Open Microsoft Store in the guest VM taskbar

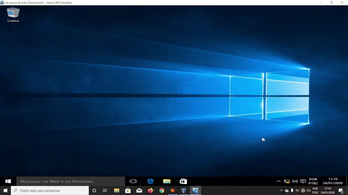(183, 181)
